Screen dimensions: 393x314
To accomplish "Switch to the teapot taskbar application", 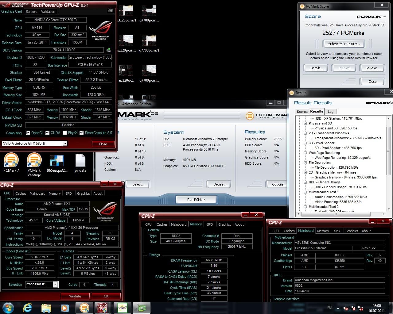I will coord(123,308).
